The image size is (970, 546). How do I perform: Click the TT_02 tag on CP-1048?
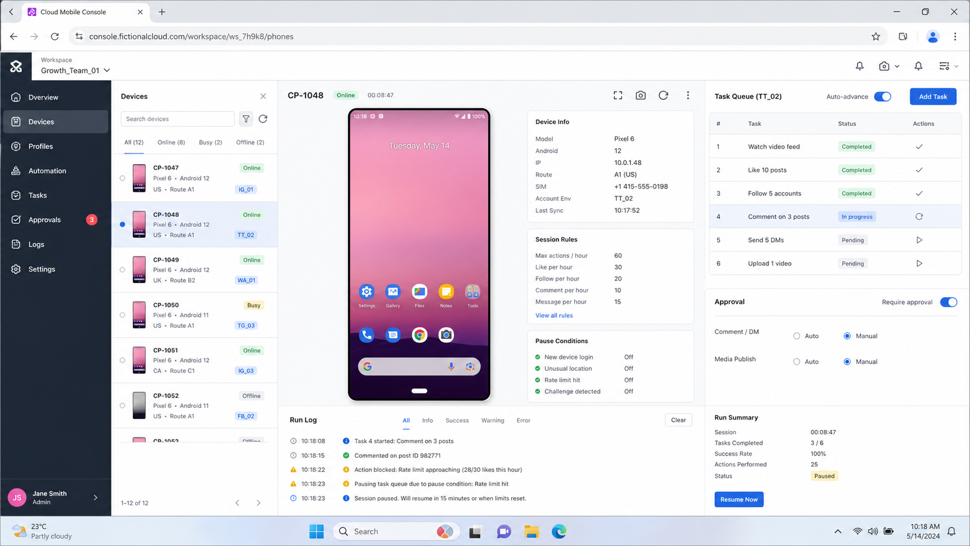click(x=246, y=235)
